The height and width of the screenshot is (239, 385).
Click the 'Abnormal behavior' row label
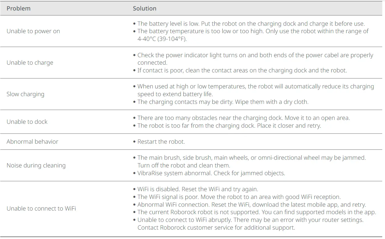pyautogui.click(x=32, y=142)
